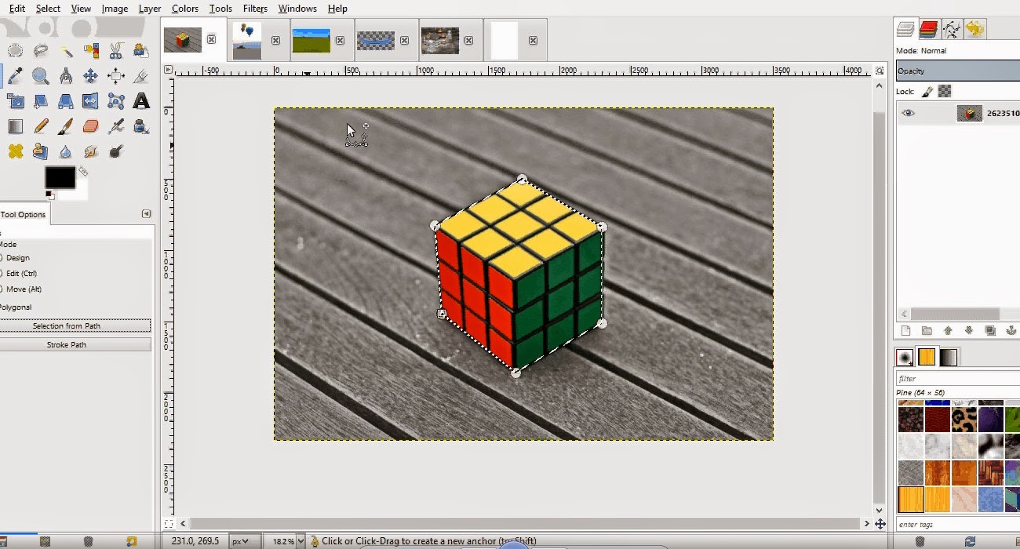Select the Zoom tool
The height and width of the screenshot is (549, 1020).
(x=41, y=75)
